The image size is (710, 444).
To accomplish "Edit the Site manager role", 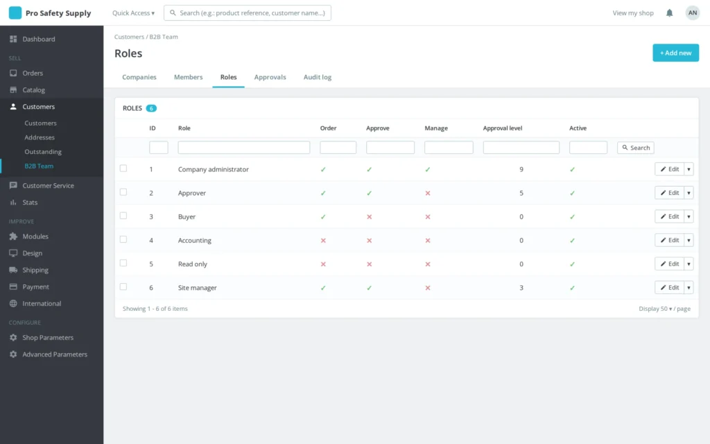I will point(669,287).
